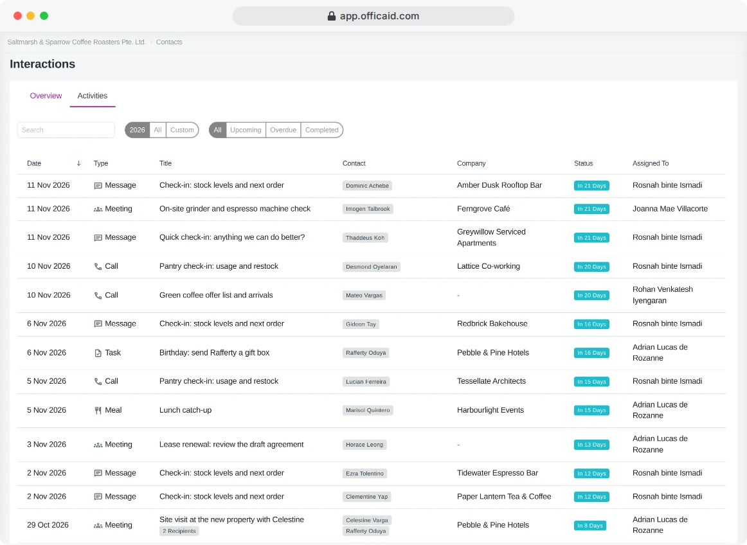Click the Date column sort arrow
Image resolution: width=747 pixels, height=545 pixels.
point(78,163)
